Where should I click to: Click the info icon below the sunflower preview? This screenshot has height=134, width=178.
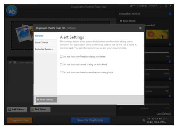[170, 44]
